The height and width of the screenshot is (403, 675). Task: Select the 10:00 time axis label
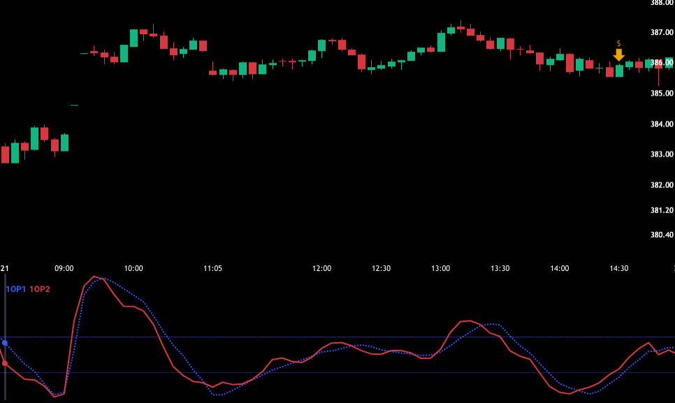click(133, 268)
